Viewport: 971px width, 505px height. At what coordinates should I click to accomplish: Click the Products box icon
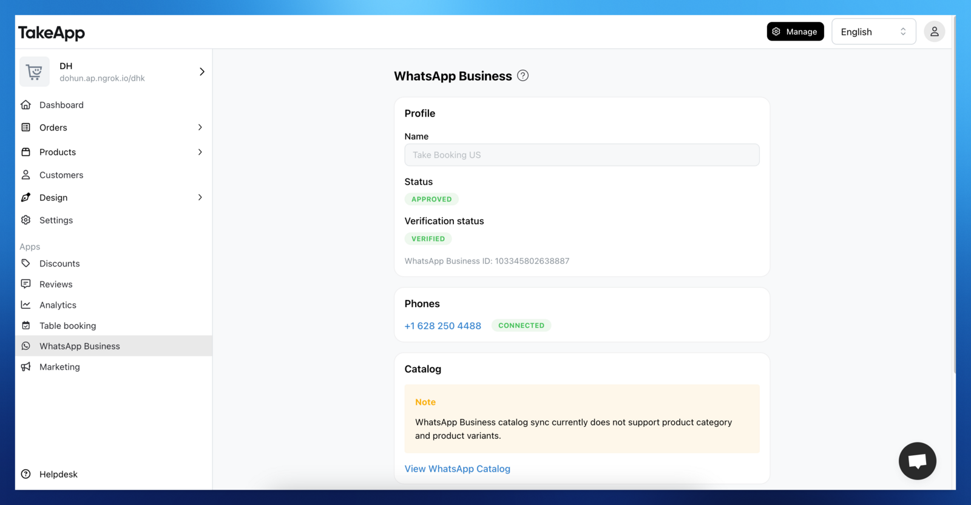[x=25, y=152]
